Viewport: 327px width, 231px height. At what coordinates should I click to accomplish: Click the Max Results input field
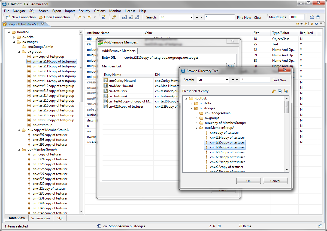(x=296, y=17)
